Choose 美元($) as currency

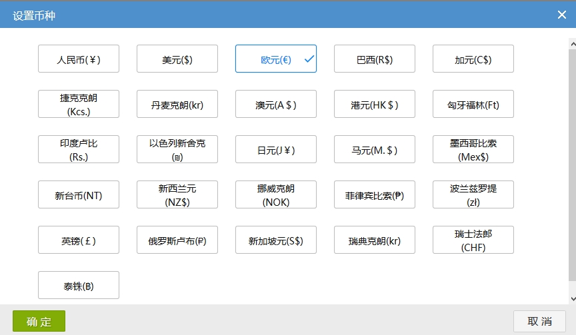pyautogui.click(x=177, y=59)
